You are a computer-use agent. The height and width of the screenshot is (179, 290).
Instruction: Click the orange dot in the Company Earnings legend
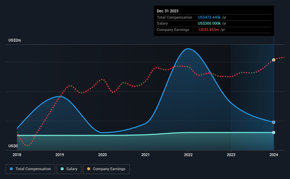tap(89, 169)
